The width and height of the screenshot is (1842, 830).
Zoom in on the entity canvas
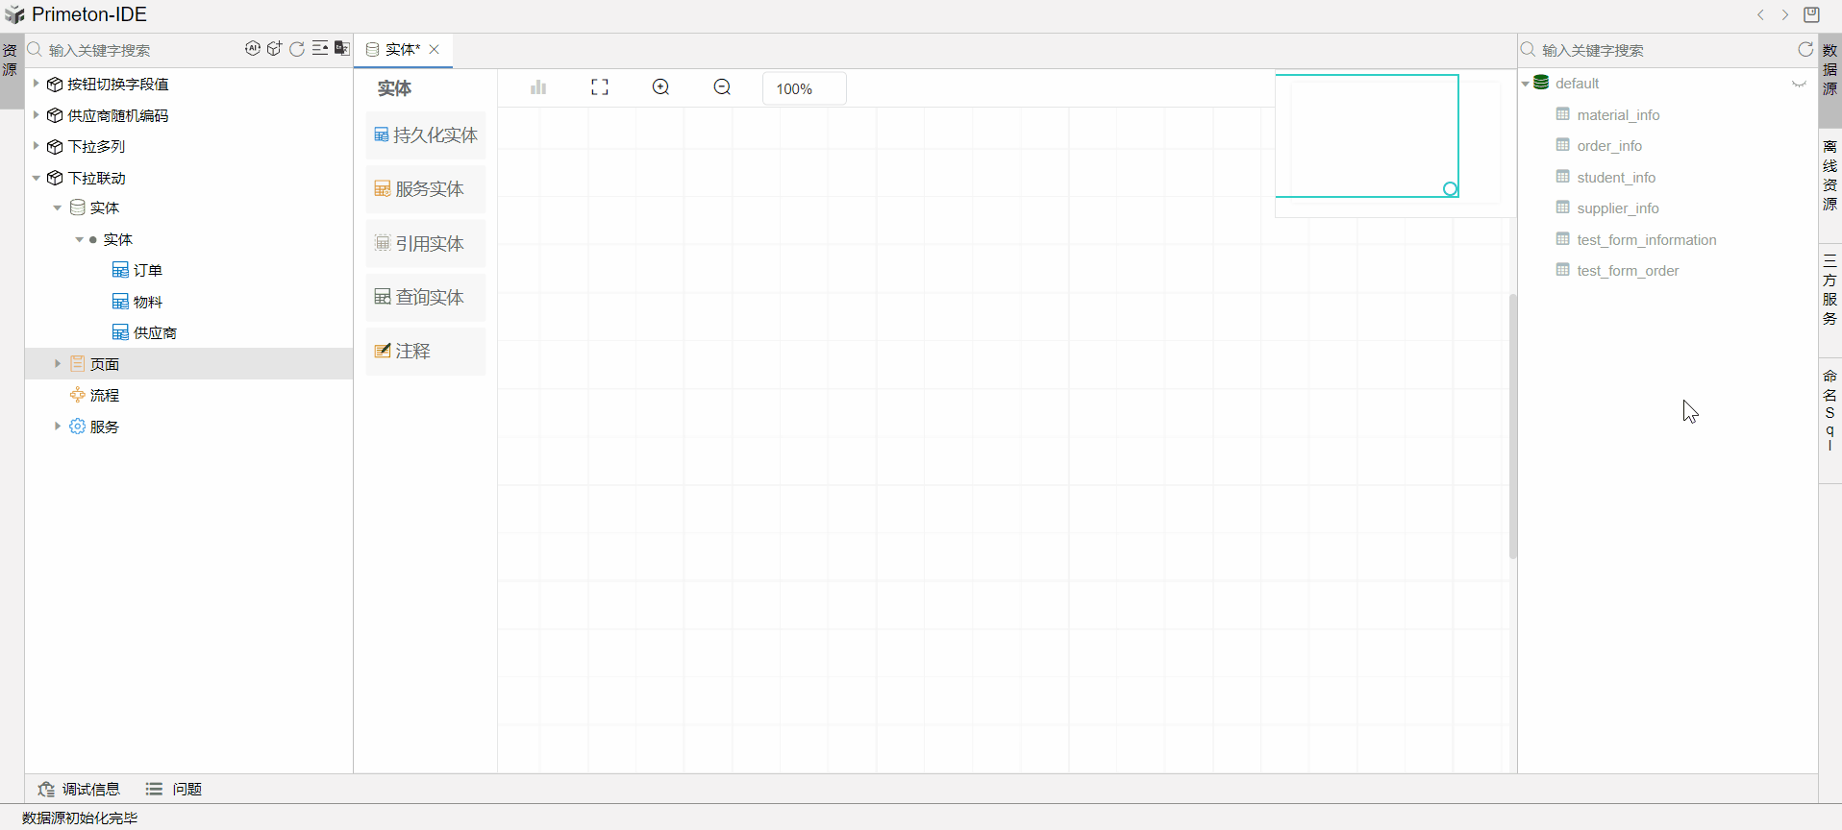[660, 87]
